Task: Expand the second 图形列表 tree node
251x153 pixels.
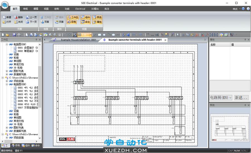Action: tap(7, 128)
